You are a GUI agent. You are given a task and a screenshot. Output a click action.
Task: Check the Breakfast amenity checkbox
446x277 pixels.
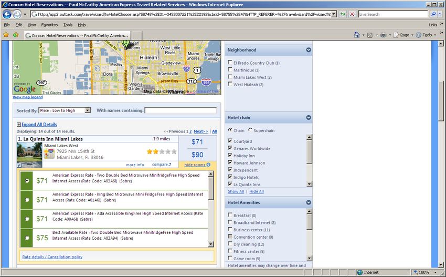230,214
